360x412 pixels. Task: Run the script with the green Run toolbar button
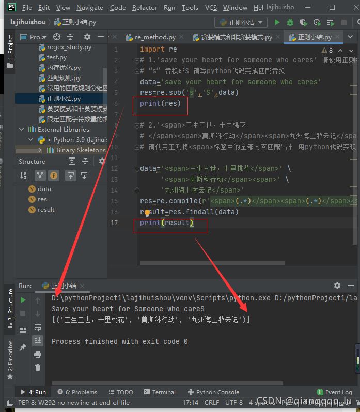point(277,22)
